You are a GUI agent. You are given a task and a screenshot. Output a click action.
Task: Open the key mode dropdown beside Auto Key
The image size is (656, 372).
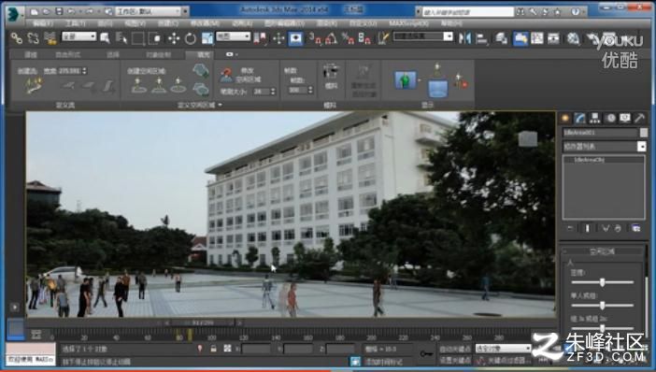(x=503, y=348)
